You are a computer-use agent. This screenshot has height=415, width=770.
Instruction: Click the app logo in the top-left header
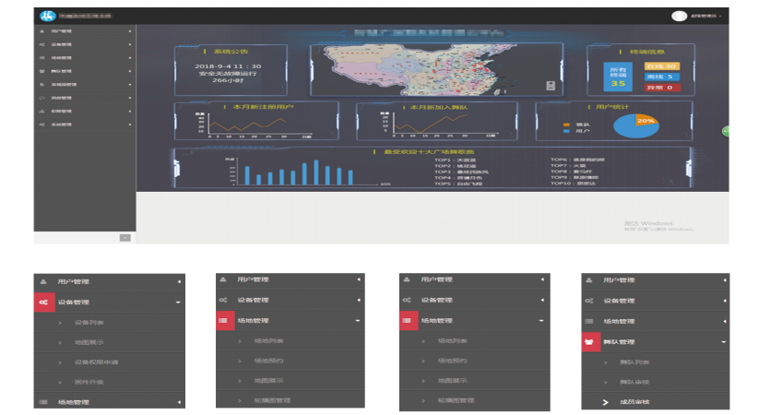[47, 16]
